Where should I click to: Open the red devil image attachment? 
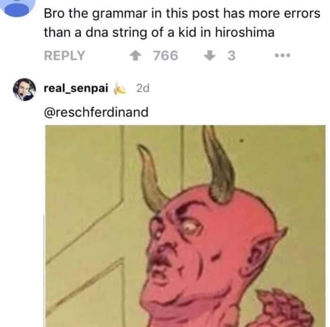[185, 226]
